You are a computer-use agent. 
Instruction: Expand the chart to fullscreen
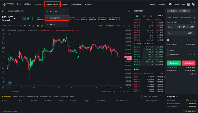point(124,26)
